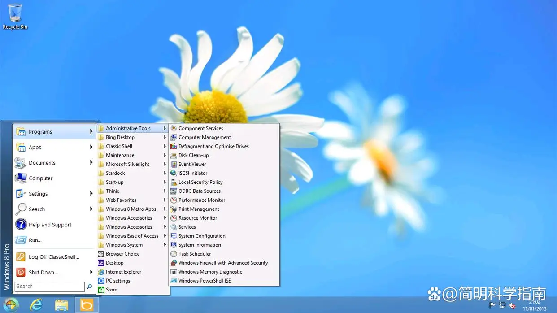Click inside the Search box

pyautogui.click(x=49, y=286)
